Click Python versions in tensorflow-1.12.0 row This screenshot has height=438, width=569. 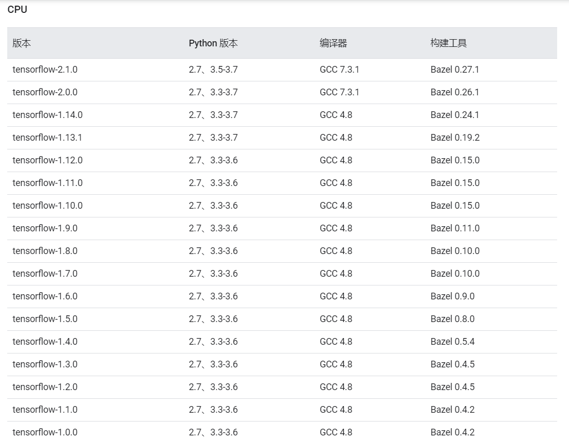click(213, 160)
